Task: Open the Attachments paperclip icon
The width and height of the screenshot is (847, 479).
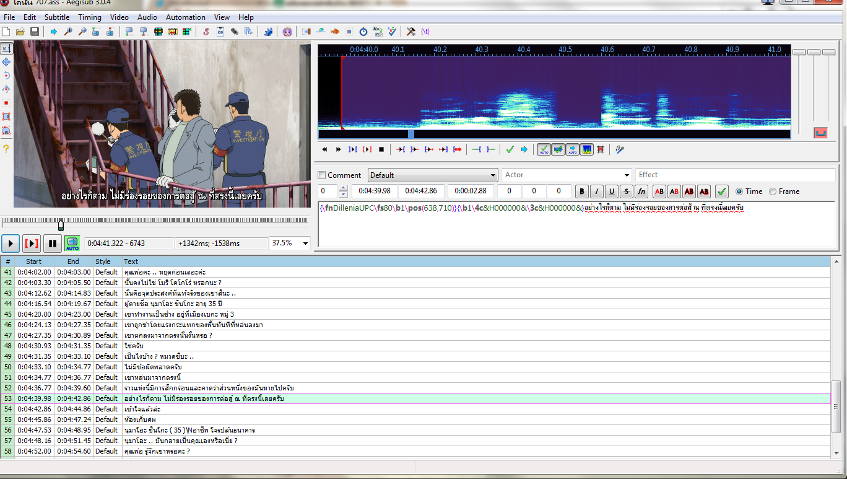Action: (235, 32)
